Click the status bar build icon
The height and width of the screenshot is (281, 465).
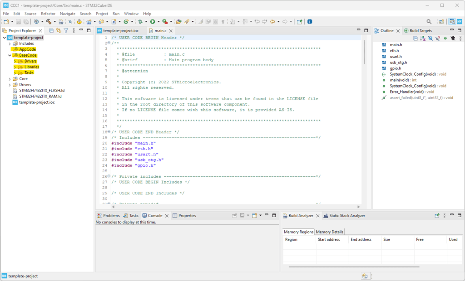(x=365, y=276)
